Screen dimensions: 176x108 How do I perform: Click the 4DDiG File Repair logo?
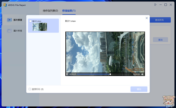click(5, 5)
